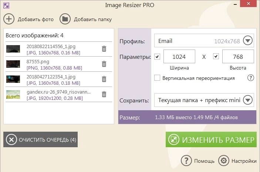Image resolution: width=260 pixels, height=172 pixels.
Task: Delete 20180427122354_1.jpg with its trash icon
Action: (x=104, y=79)
